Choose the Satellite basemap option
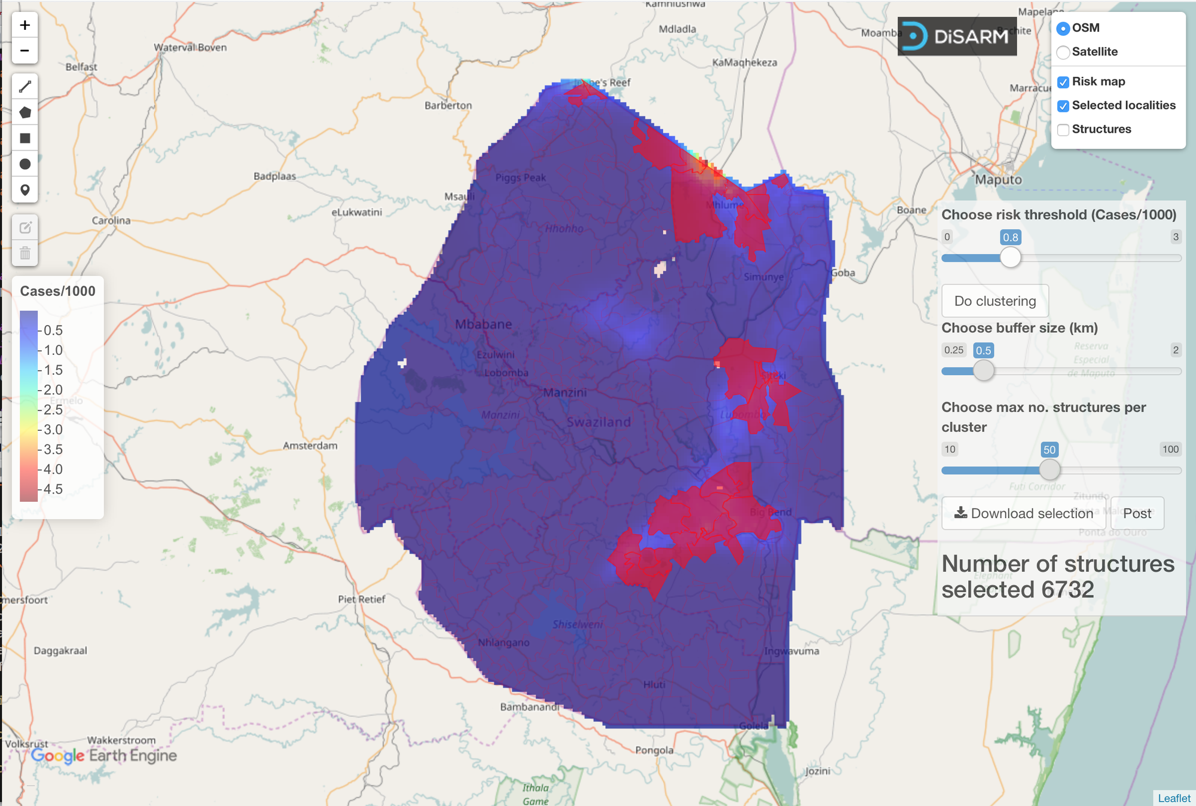 [x=1063, y=52]
